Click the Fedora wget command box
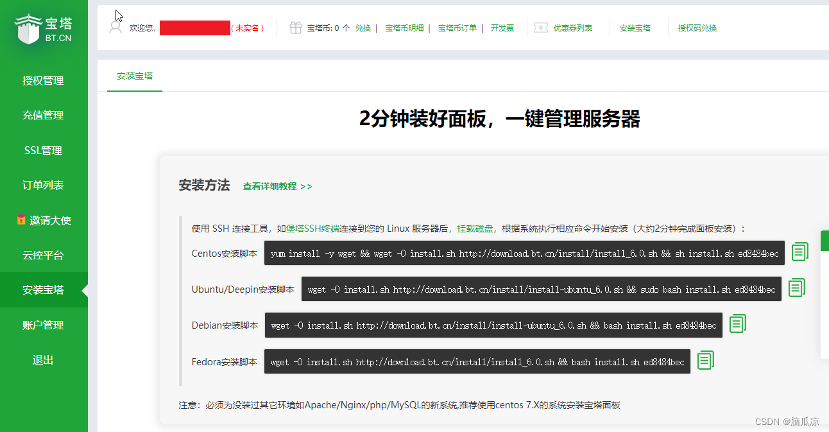The height and width of the screenshot is (432, 829). coord(477,361)
